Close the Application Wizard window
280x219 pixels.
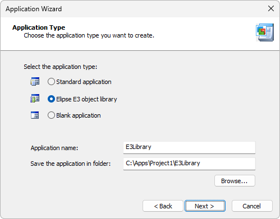[271, 8]
